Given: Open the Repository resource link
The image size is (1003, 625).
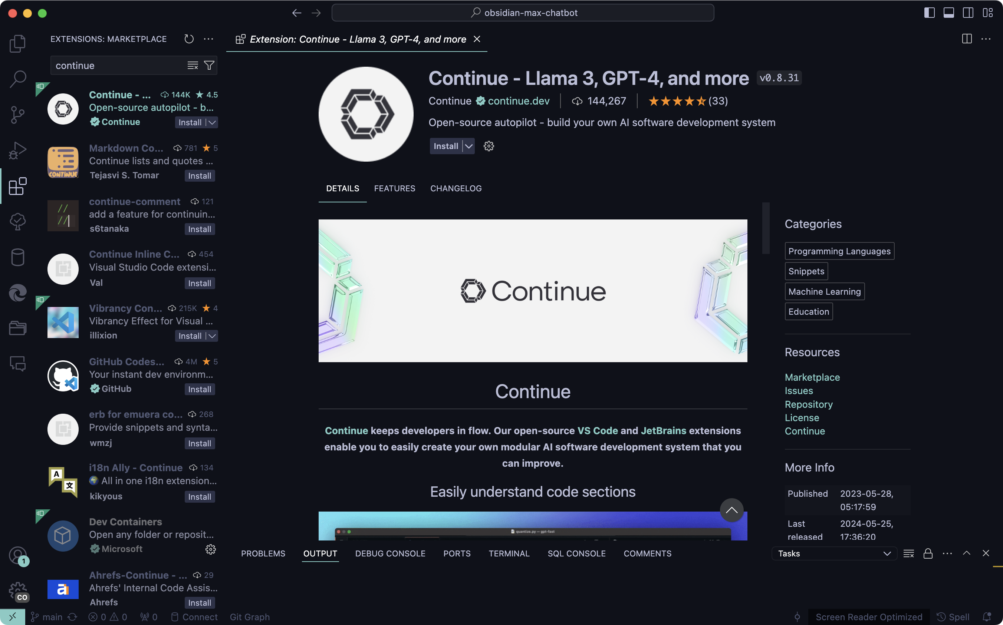Looking at the screenshot, I should coord(809,404).
